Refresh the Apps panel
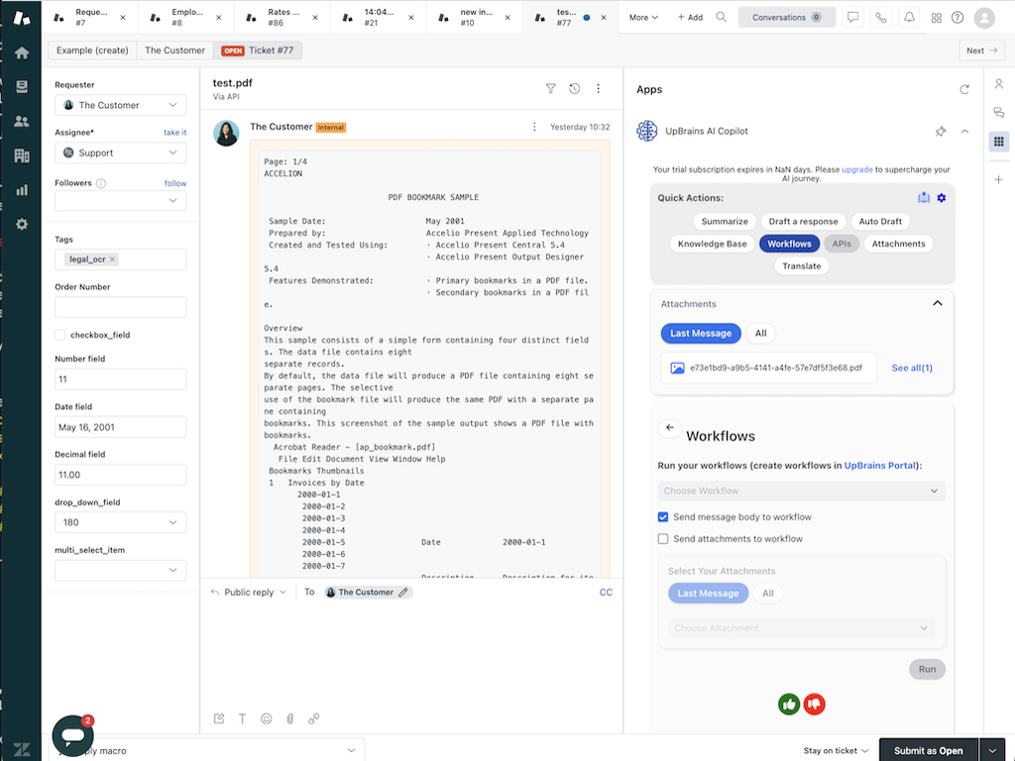Screen dimensions: 1015x761 point(964,90)
